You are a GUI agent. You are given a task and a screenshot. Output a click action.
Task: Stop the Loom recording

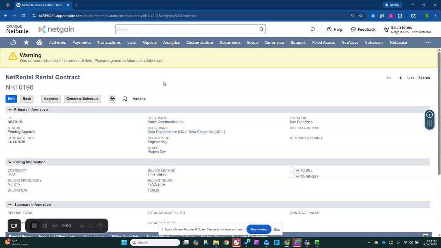34,226
